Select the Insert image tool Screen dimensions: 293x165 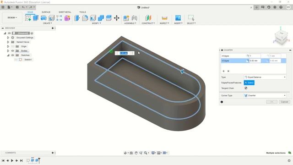point(178,18)
